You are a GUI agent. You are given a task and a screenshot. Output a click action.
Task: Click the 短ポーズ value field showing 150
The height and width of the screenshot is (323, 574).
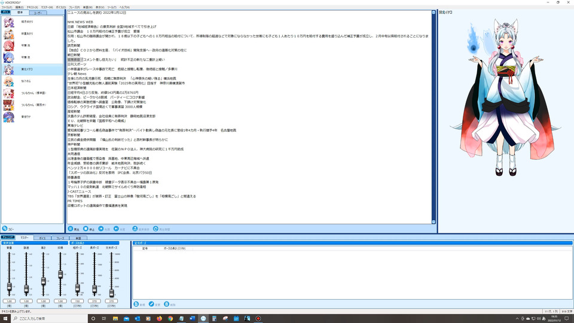click(77, 301)
